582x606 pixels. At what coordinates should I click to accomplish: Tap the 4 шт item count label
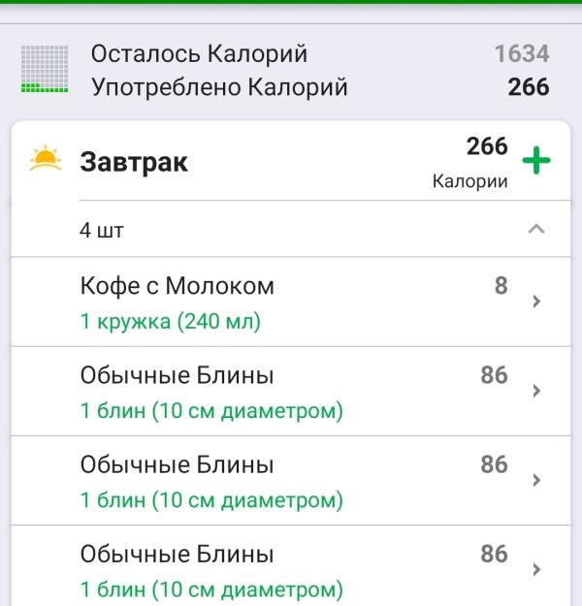101,231
